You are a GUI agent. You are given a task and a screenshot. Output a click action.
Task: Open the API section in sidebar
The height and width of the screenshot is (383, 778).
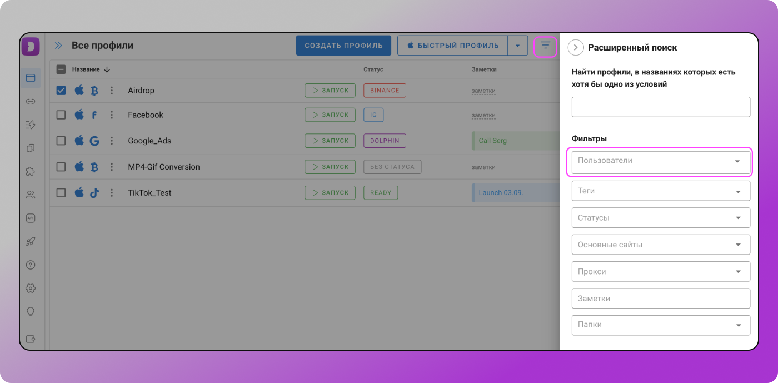(31, 218)
